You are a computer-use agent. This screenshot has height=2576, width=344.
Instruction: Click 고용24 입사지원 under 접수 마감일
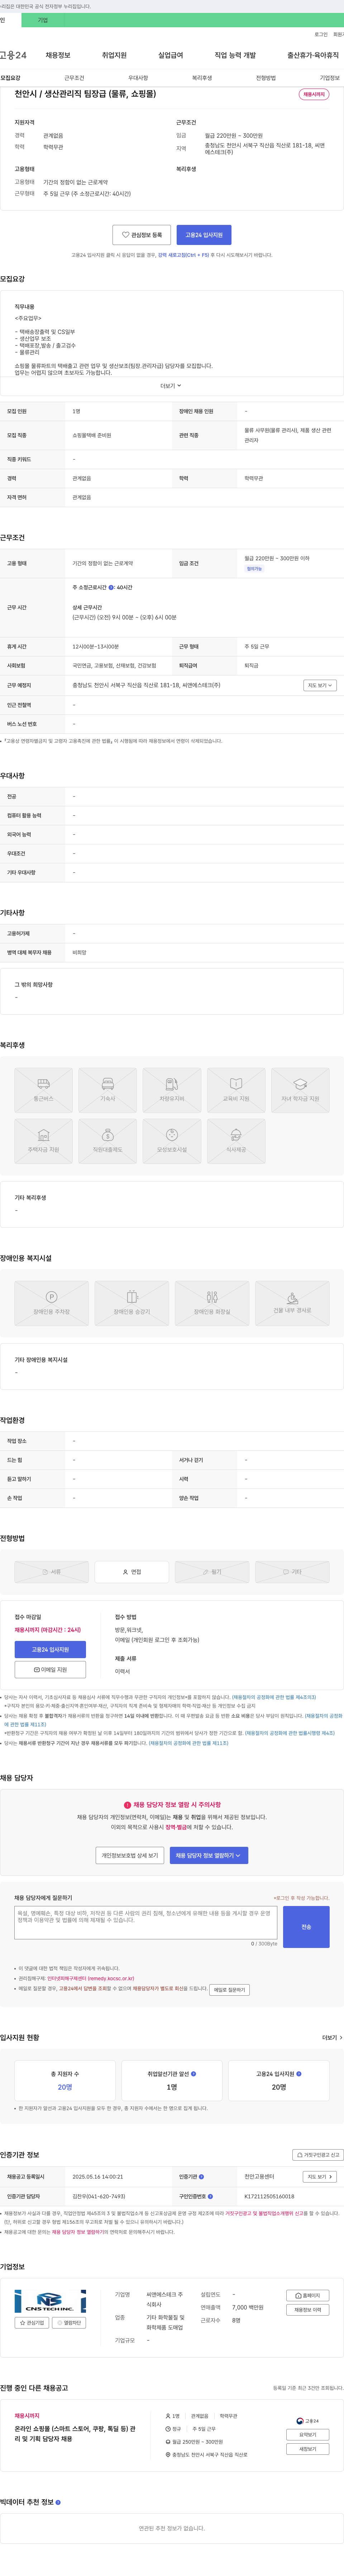[50, 1650]
